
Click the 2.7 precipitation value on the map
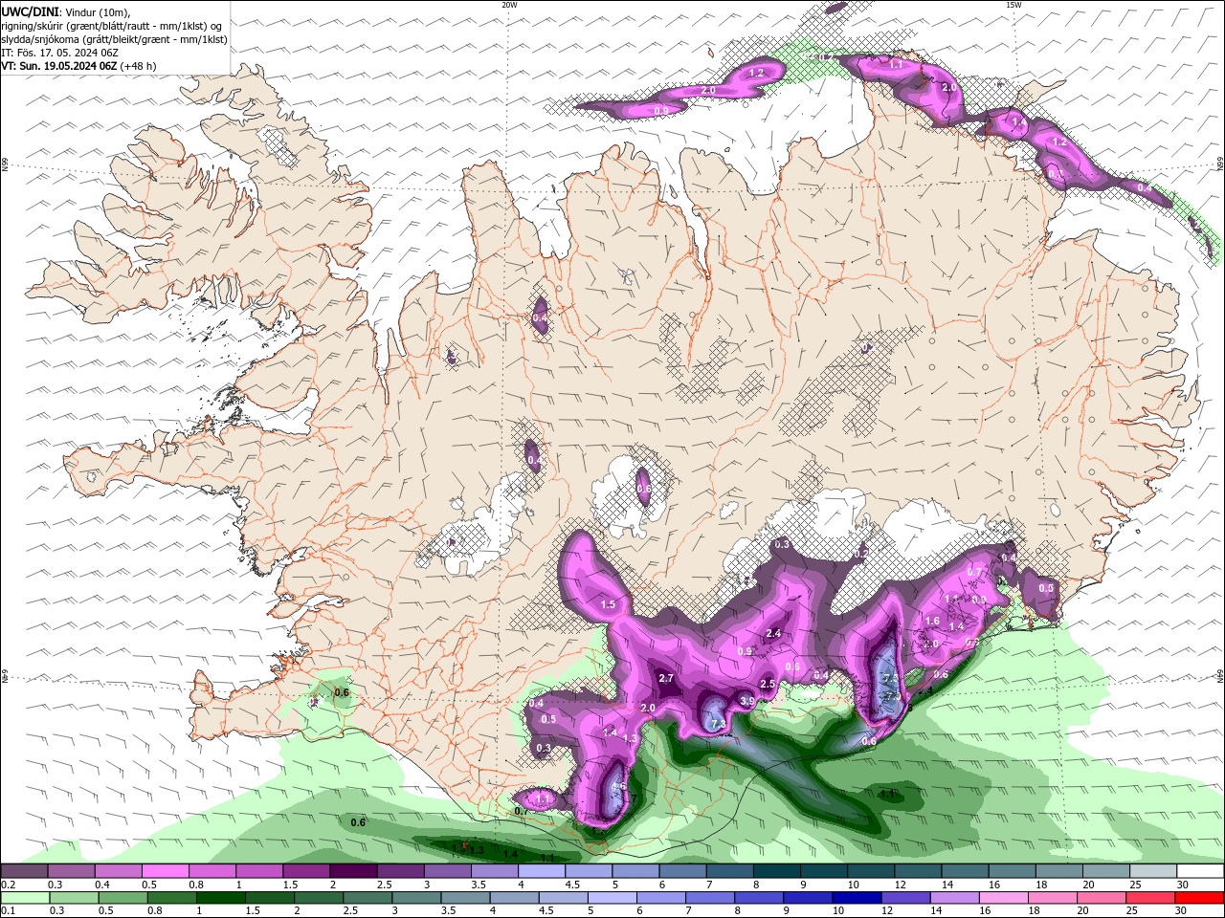coord(667,679)
